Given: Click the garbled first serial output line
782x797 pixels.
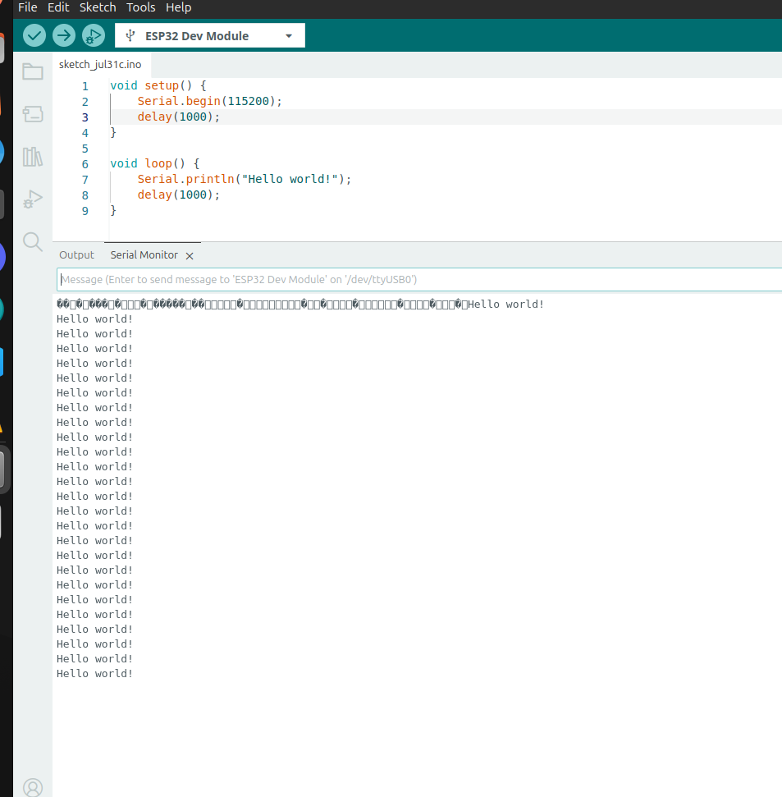Looking at the screenshot, I should (x=300, y=304).
